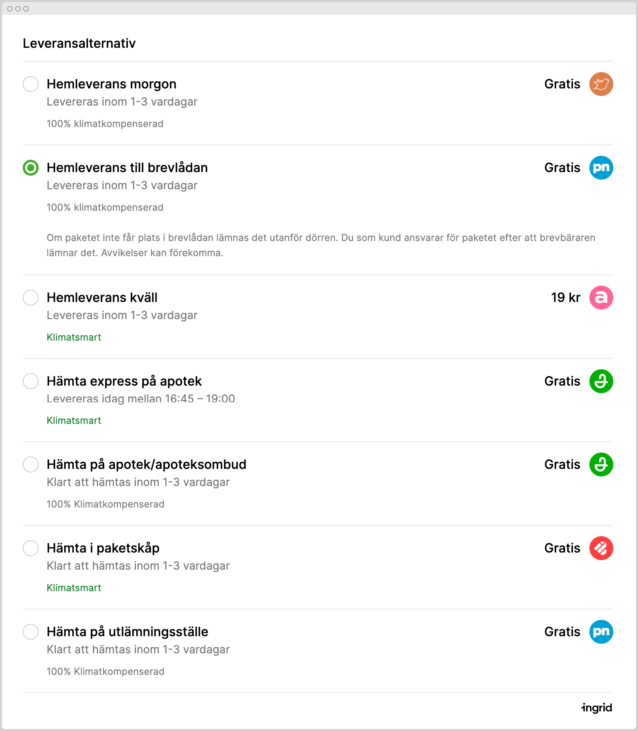The height and width of the screenshot is (731, 638).
Task: Select the Hämta i paketskåp radio button
Action: pyautogui.click(x=31, y=548)
